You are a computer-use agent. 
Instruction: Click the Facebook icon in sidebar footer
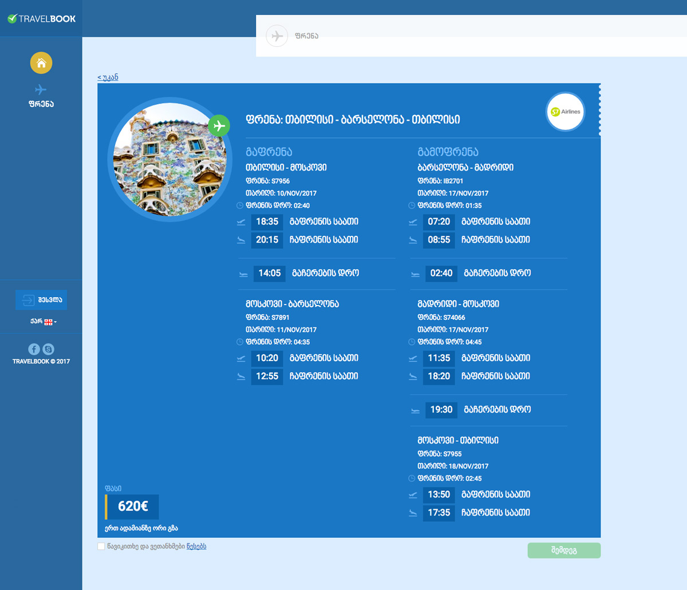(34, 349)
